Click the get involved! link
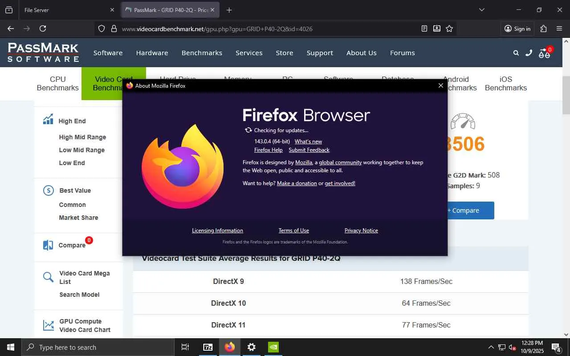The height and width of the screenshot is (356, 570). (x=340, y=183)
